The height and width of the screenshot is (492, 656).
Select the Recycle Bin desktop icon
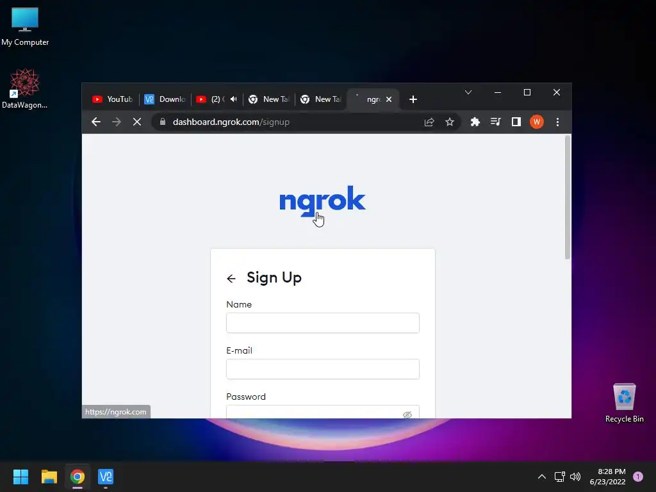(624, 403)
